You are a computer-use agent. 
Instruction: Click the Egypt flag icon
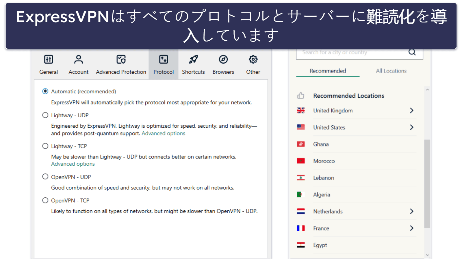(301, 245)
